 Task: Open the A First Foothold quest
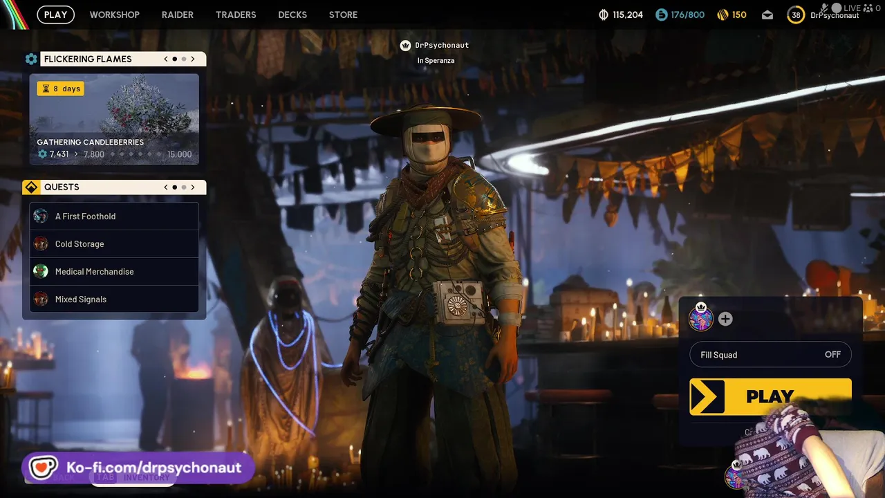114,216
